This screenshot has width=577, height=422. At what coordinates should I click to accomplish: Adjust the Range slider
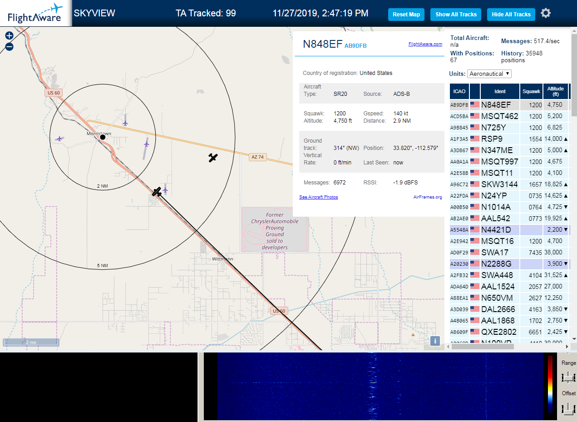pyautogui.click(x=568, y=377)
